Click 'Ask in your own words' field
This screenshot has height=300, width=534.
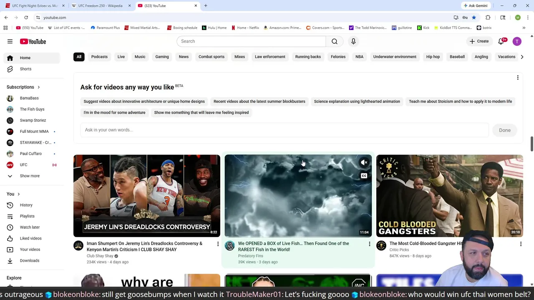(x=285, y=130)
